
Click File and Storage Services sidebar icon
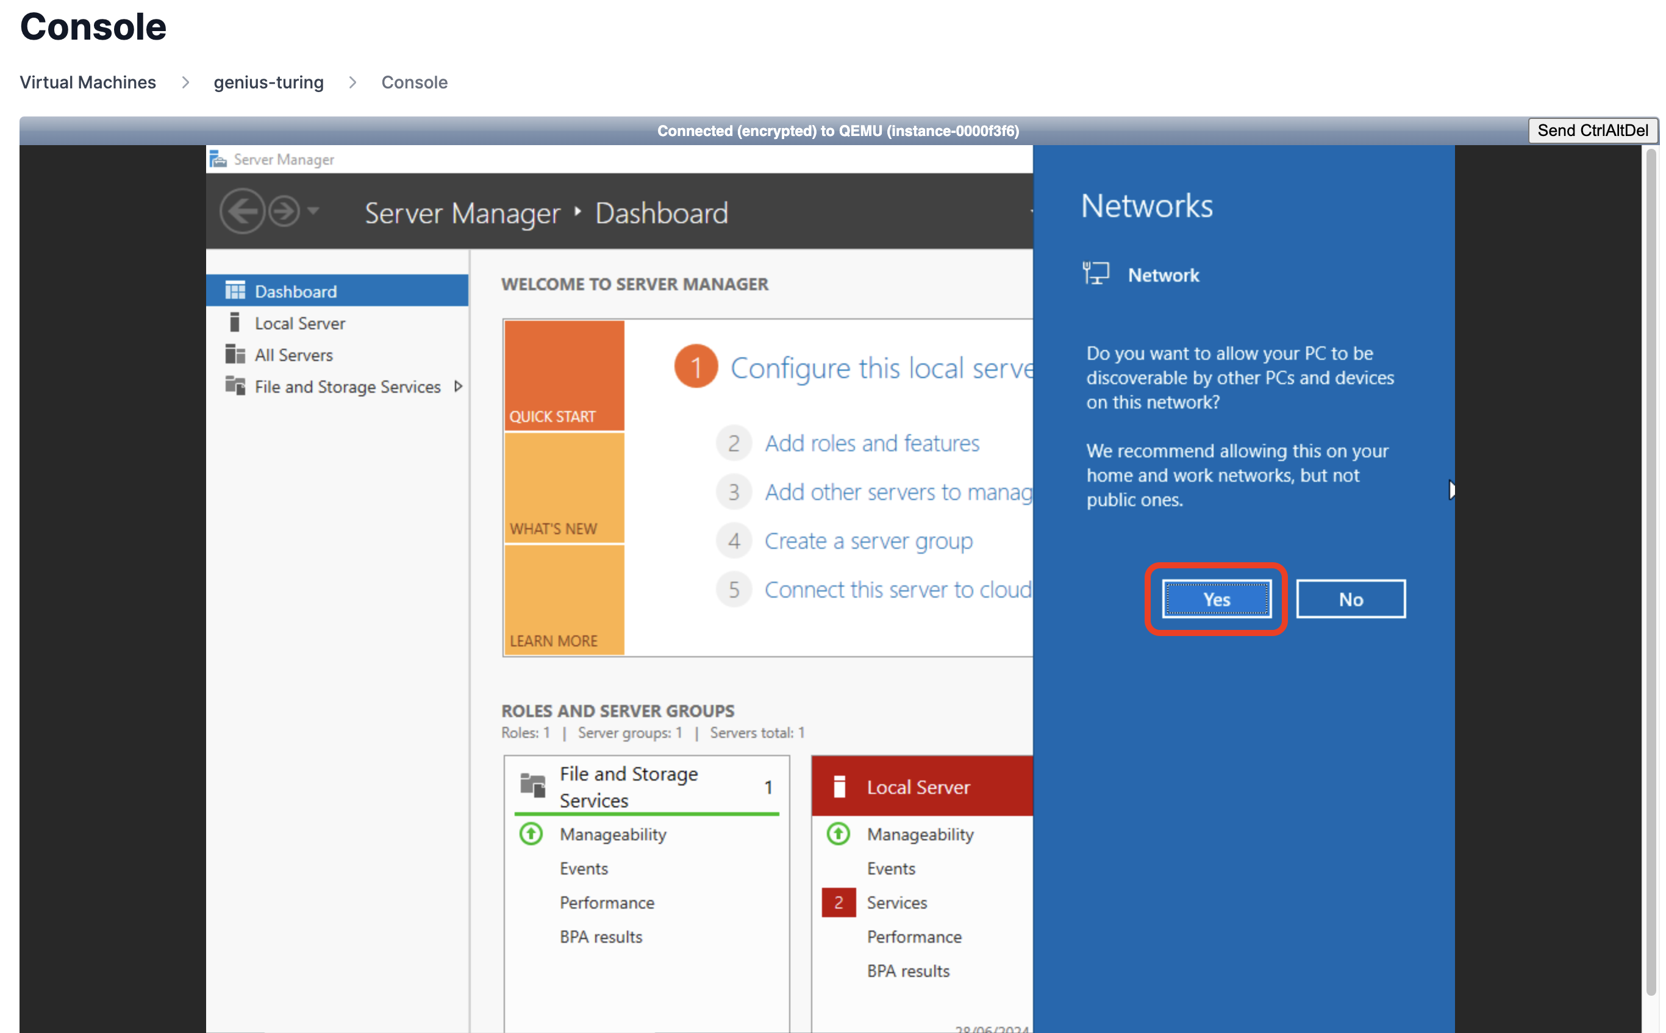coord(235,386)
